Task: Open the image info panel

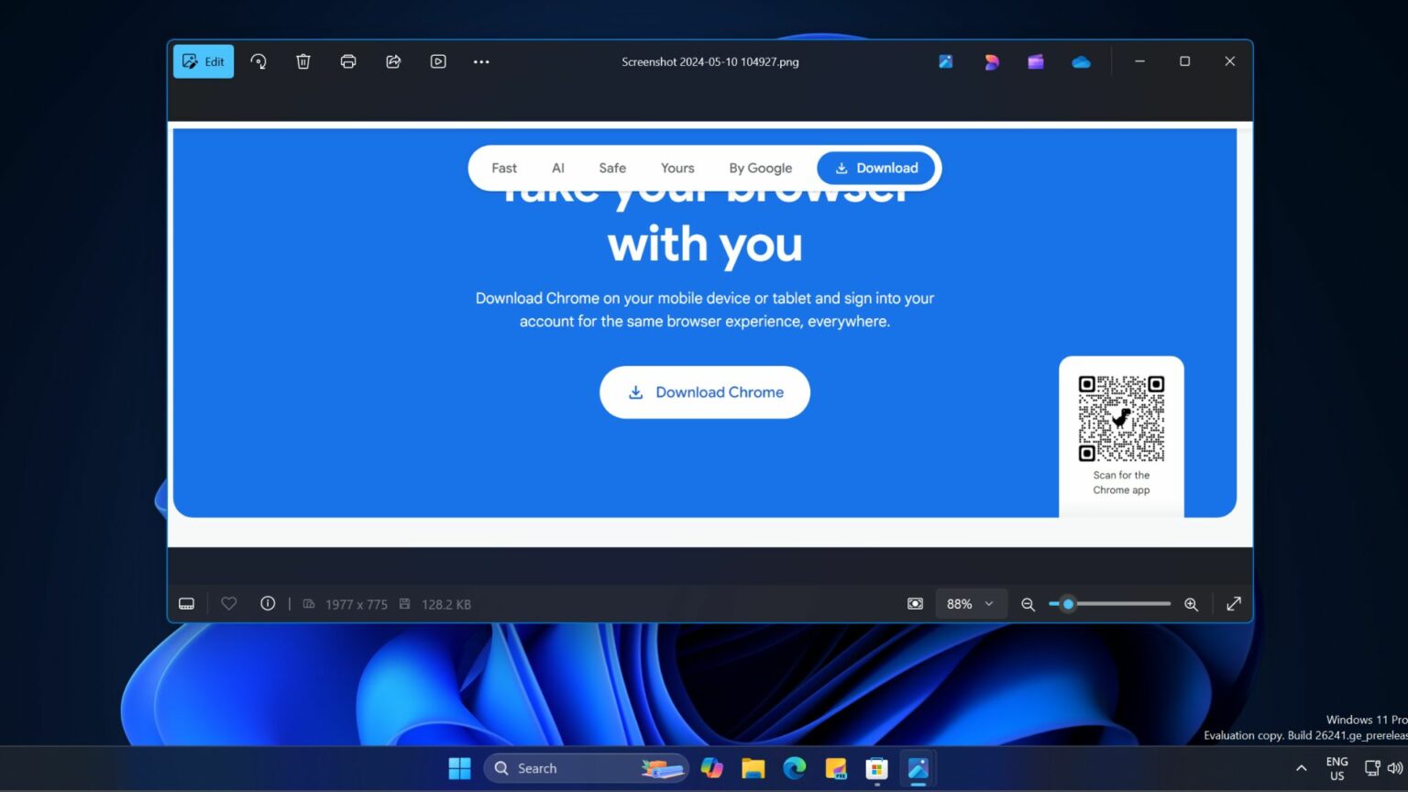Action: coord(268,603)
